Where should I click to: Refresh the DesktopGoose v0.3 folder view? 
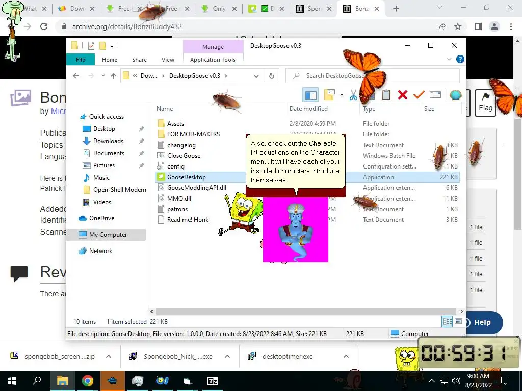point(272,76)
